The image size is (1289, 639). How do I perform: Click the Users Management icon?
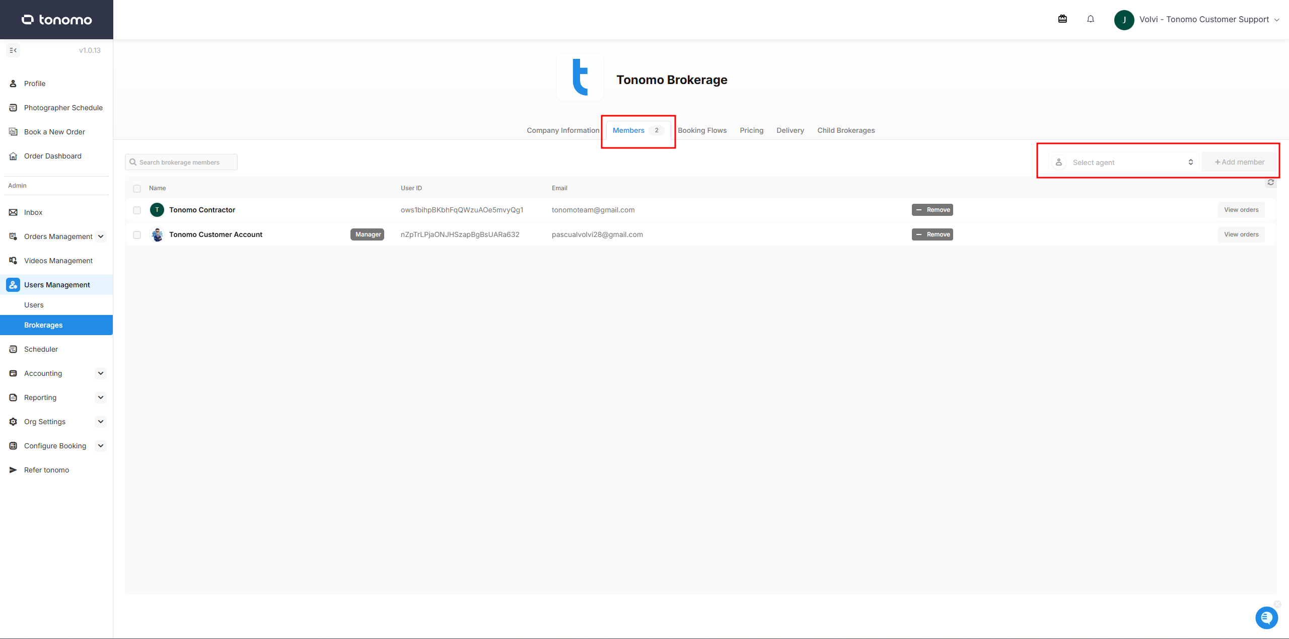(x=13, y=285)
